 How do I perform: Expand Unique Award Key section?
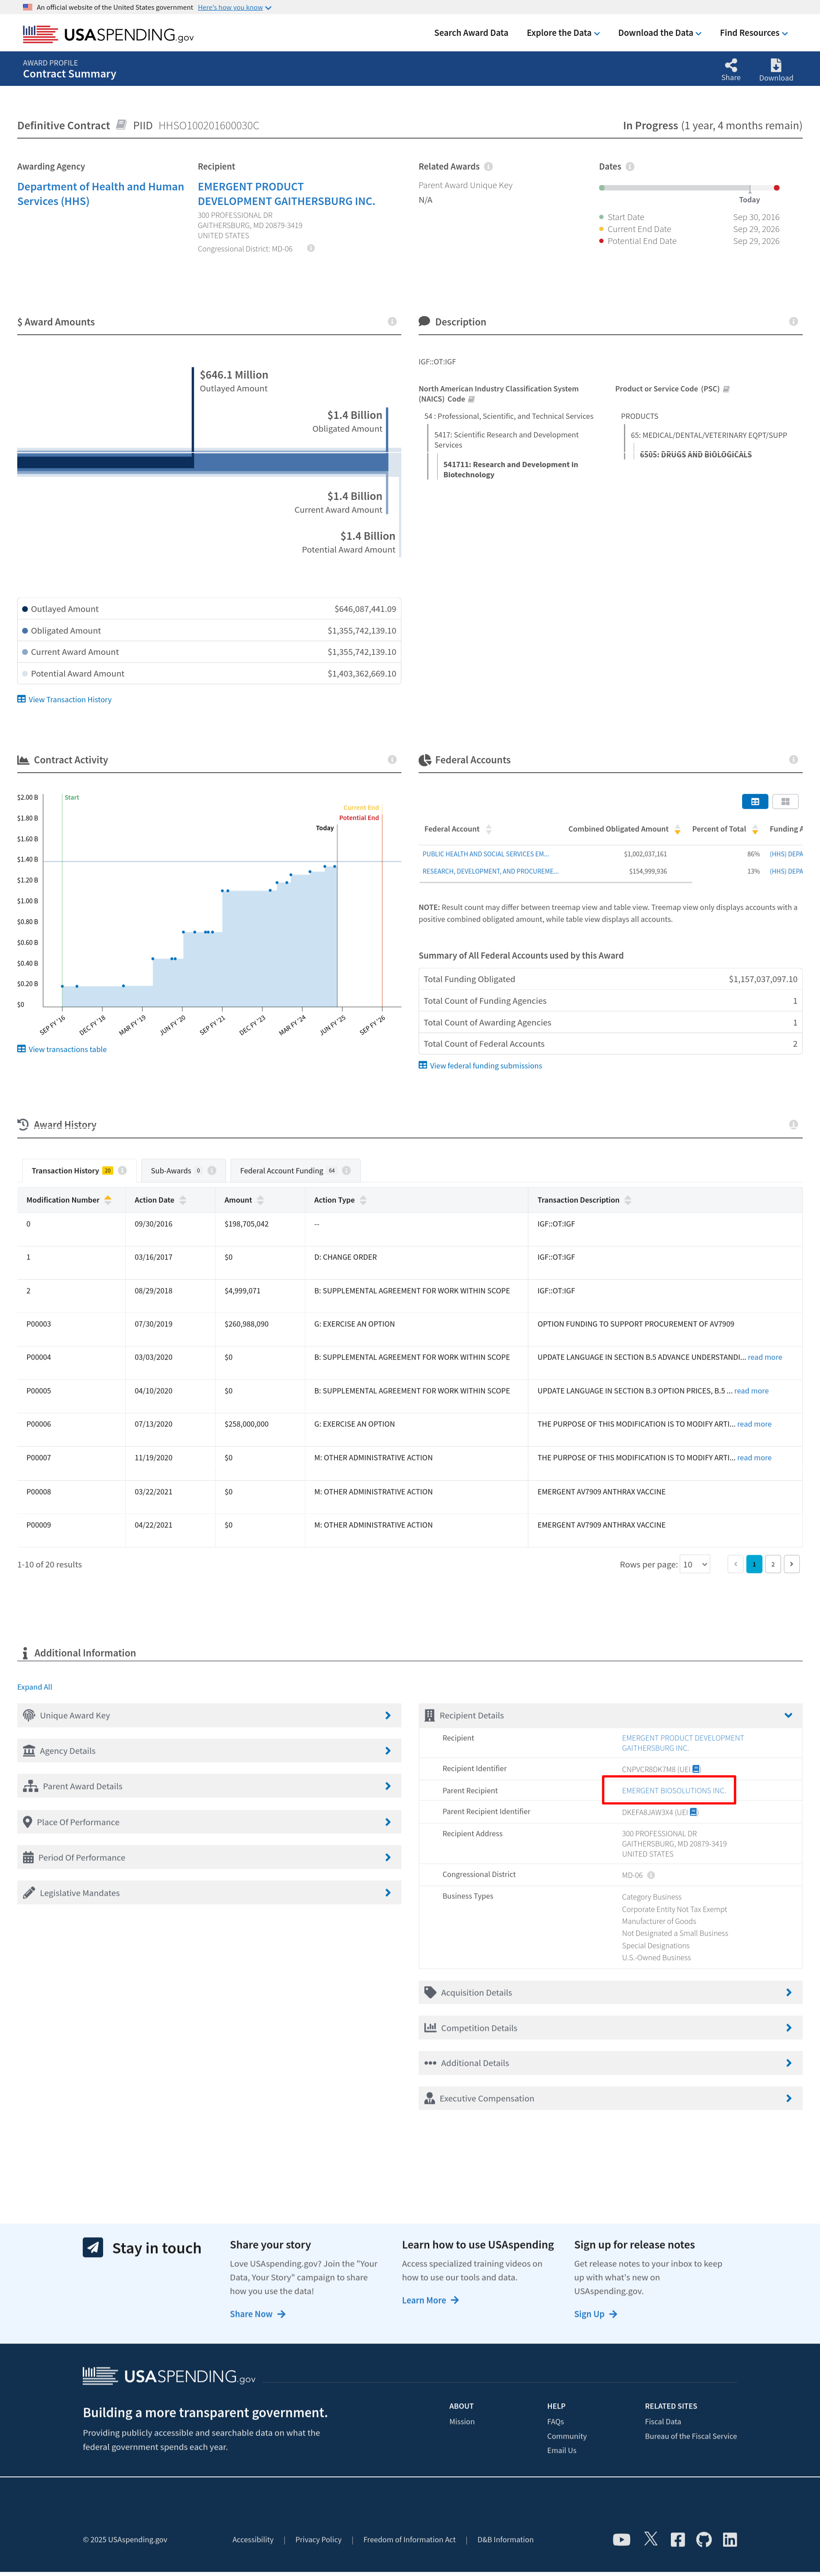tap(209, 1715)
